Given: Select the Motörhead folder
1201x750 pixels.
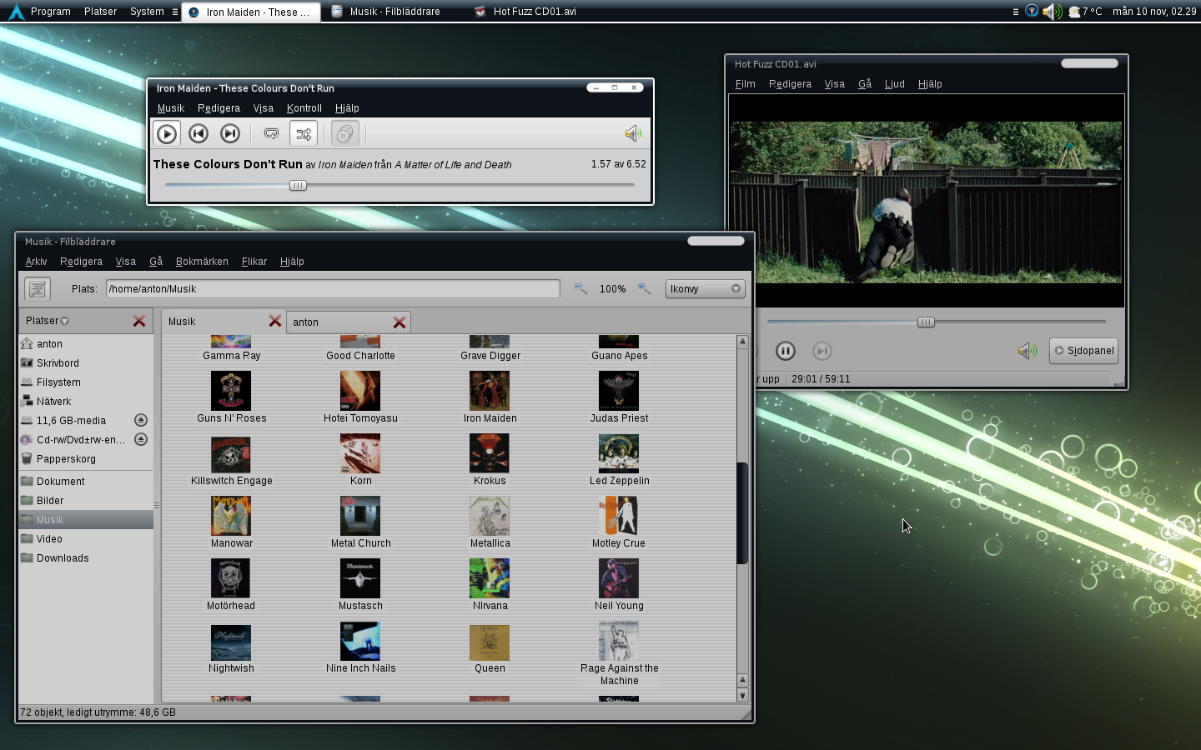Looking at the screenshot, I should coord(231,585).
